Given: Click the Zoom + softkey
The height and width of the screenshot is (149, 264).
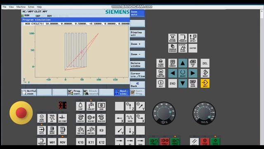Looking at the screenshot, I should click(x=137, y=44).
